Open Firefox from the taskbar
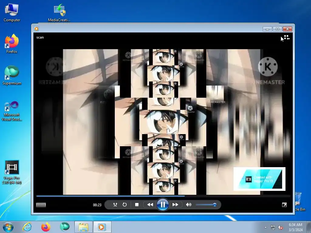The width and height of the screenshot is (311, 233). point(46,227)
